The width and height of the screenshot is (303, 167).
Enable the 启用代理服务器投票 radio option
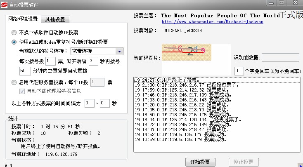pos(14,82)
